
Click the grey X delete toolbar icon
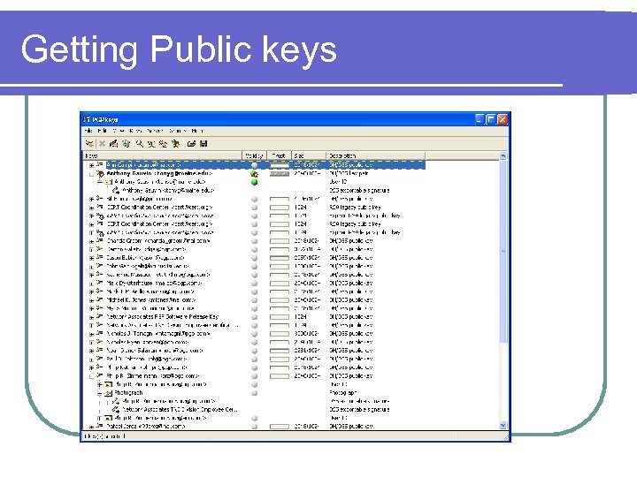102,144
